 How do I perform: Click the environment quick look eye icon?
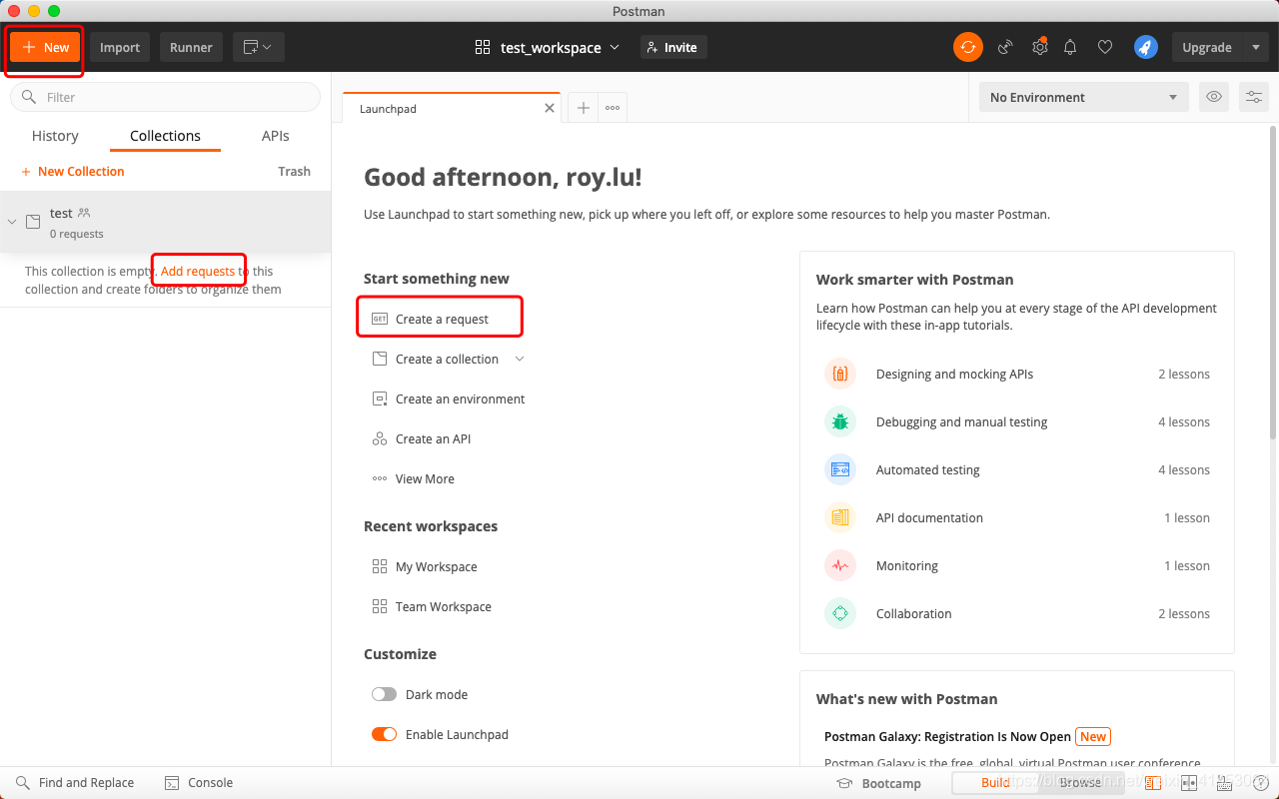click(x=1214, y=97)
